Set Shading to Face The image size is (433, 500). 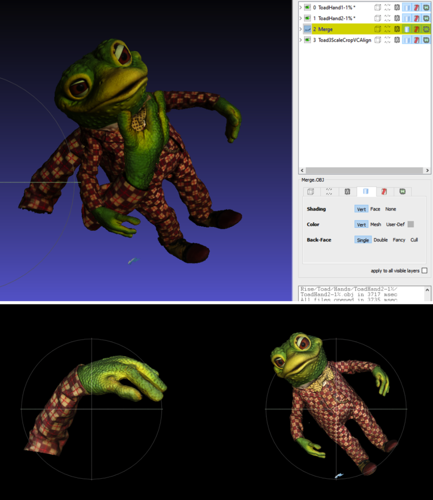tap(375, 209)
